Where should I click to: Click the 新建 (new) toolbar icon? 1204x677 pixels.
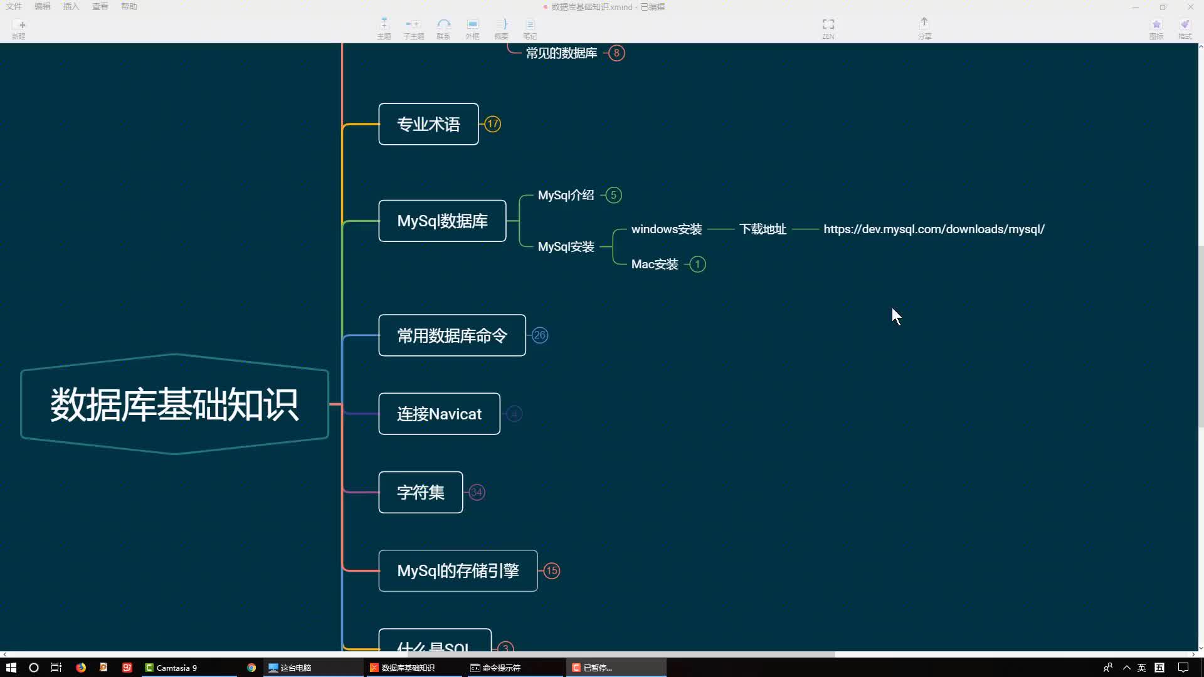pyautogui.click(x=19, y=29)
